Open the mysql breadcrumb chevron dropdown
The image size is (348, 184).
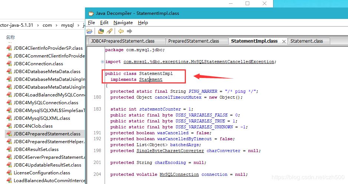[78, 25]
